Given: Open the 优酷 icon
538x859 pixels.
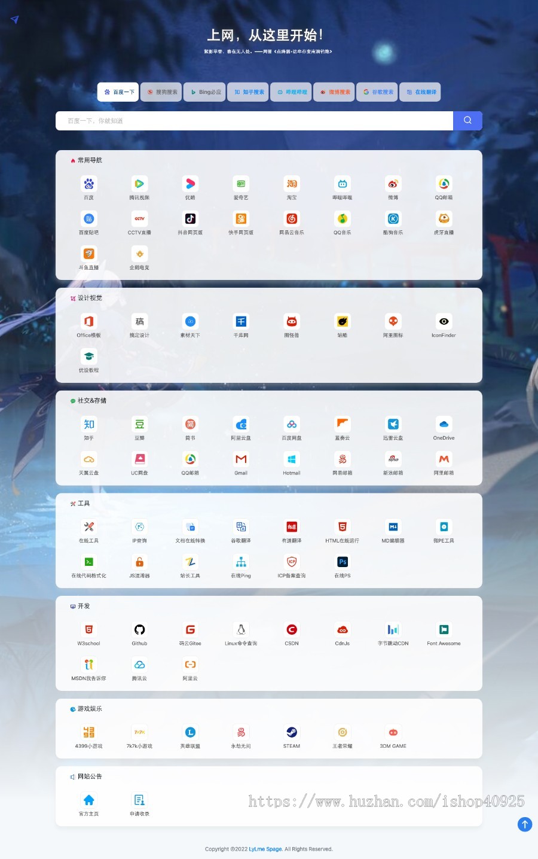Looking at the screenshot, I should tap(190, 184).
